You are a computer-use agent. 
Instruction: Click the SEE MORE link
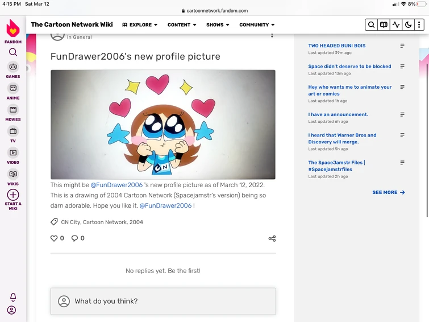[x=389, y=192]
